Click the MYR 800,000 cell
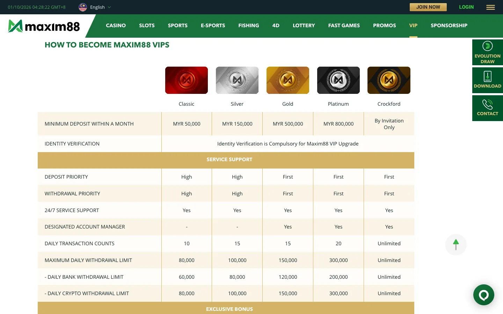This screenshot has height=314, width=503. click(338, 124)
